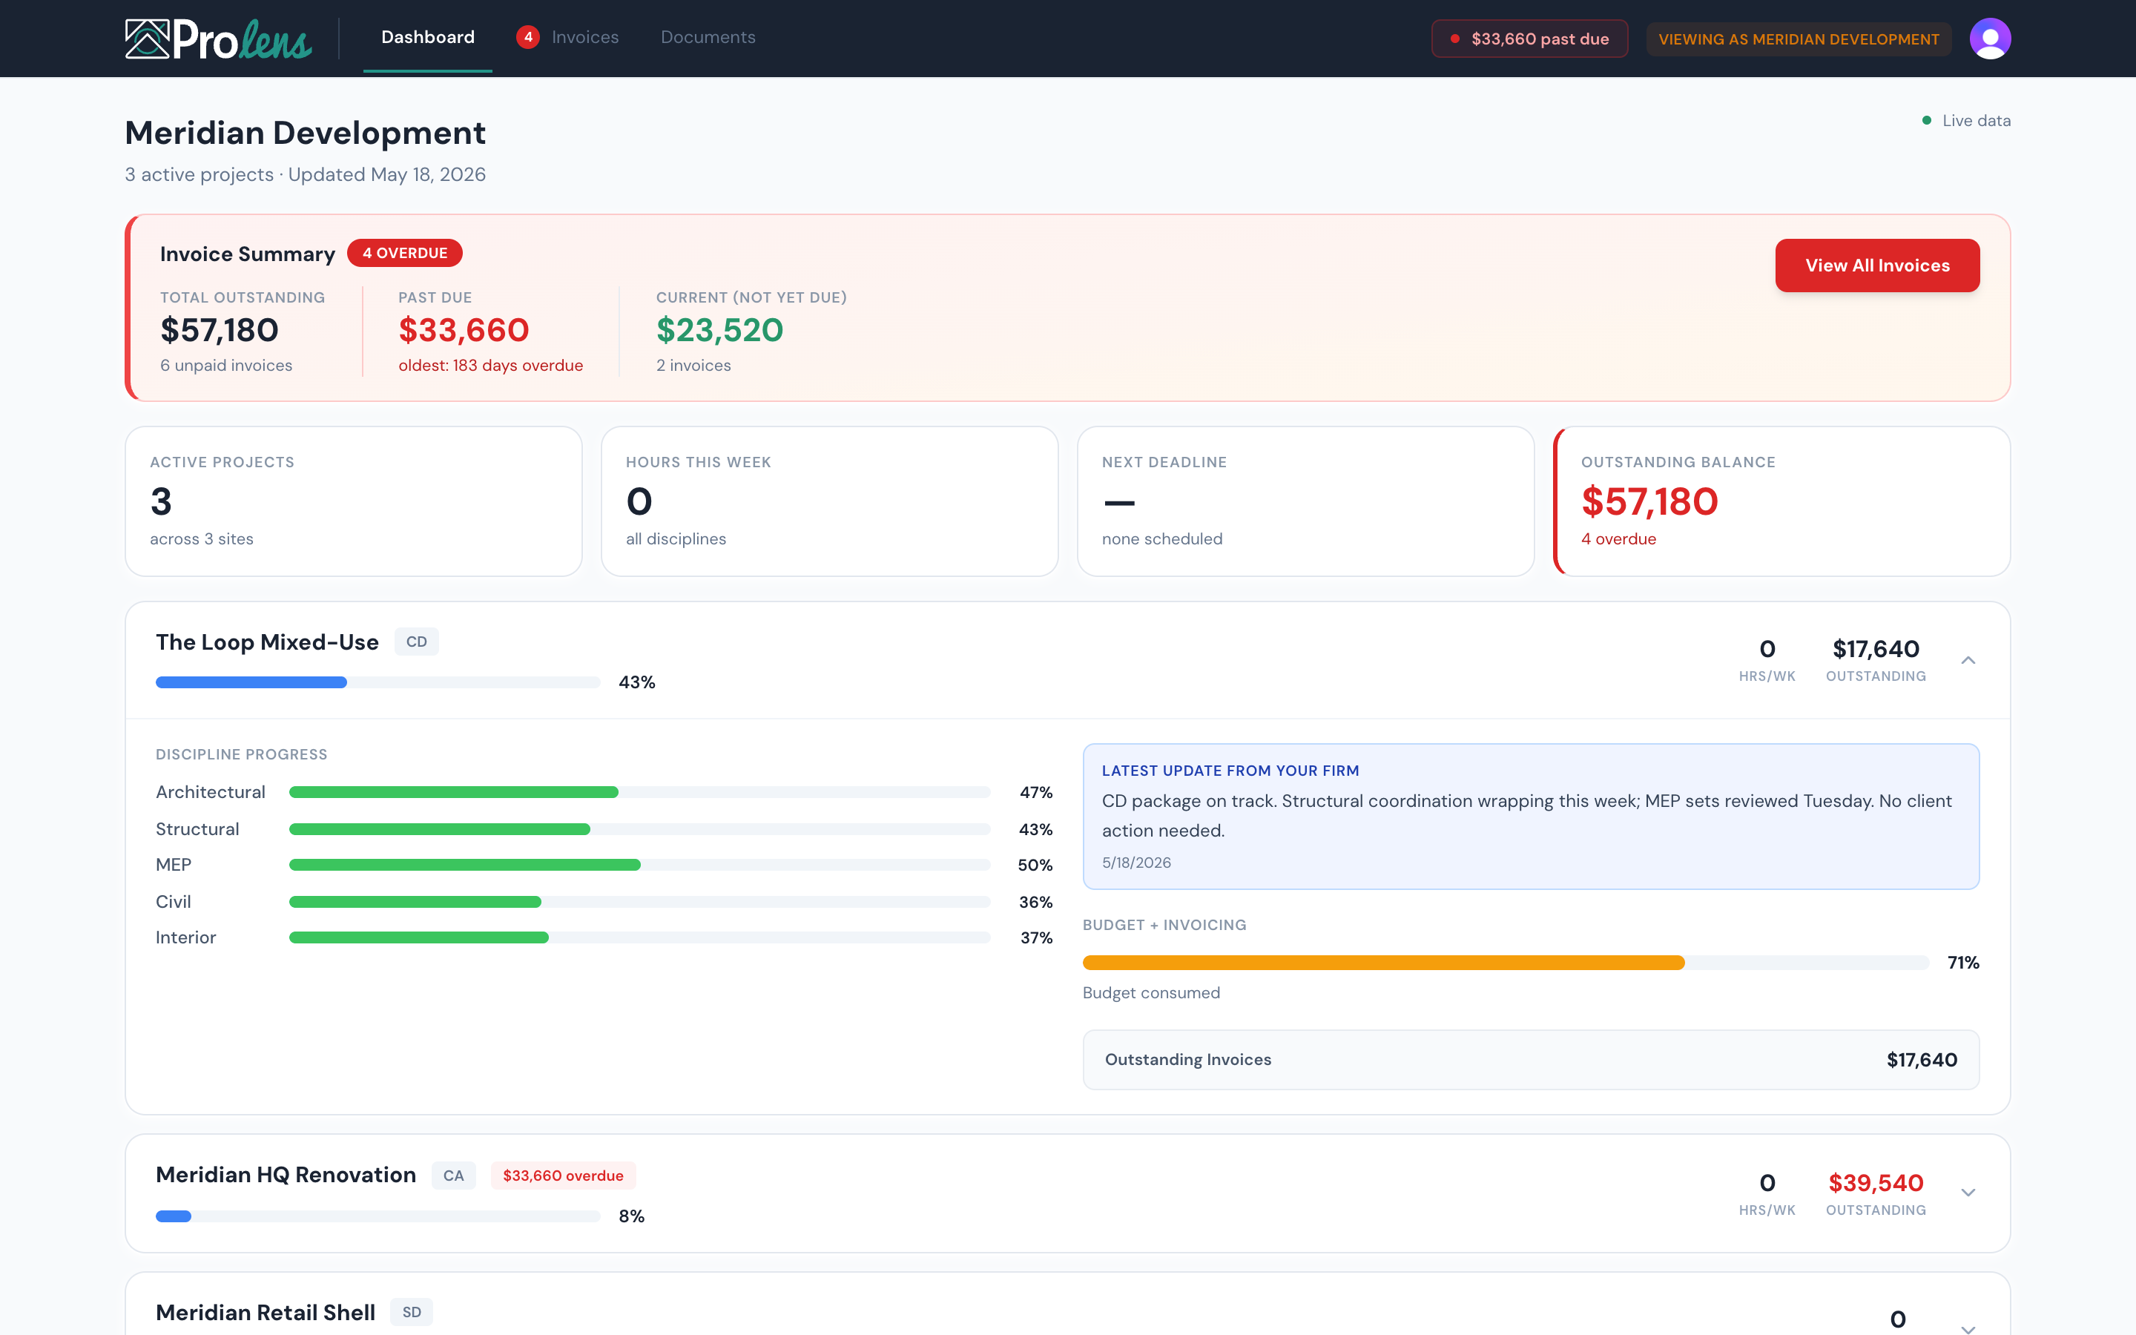This screenshot has width=2136, height=1335.
Task: Click the Meridian HQ Renovation 8% progress bar
Action: click(x=378, y=1216)
